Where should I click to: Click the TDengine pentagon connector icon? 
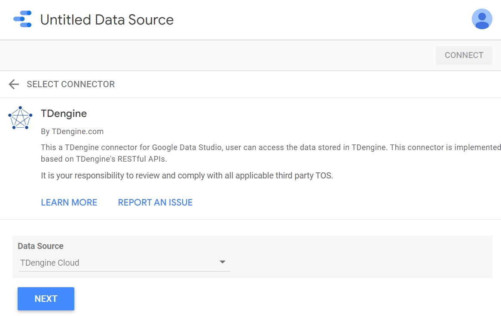(20, 118)
